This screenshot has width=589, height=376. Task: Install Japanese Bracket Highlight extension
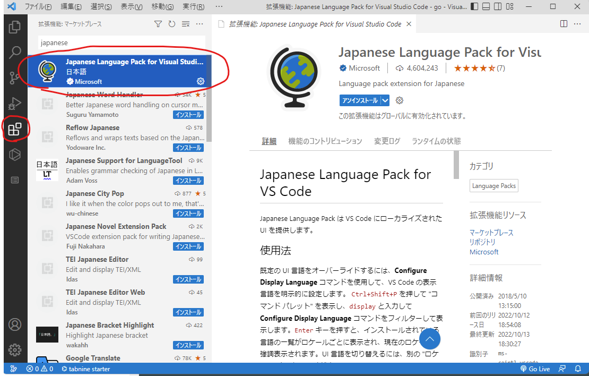[188, 345]
